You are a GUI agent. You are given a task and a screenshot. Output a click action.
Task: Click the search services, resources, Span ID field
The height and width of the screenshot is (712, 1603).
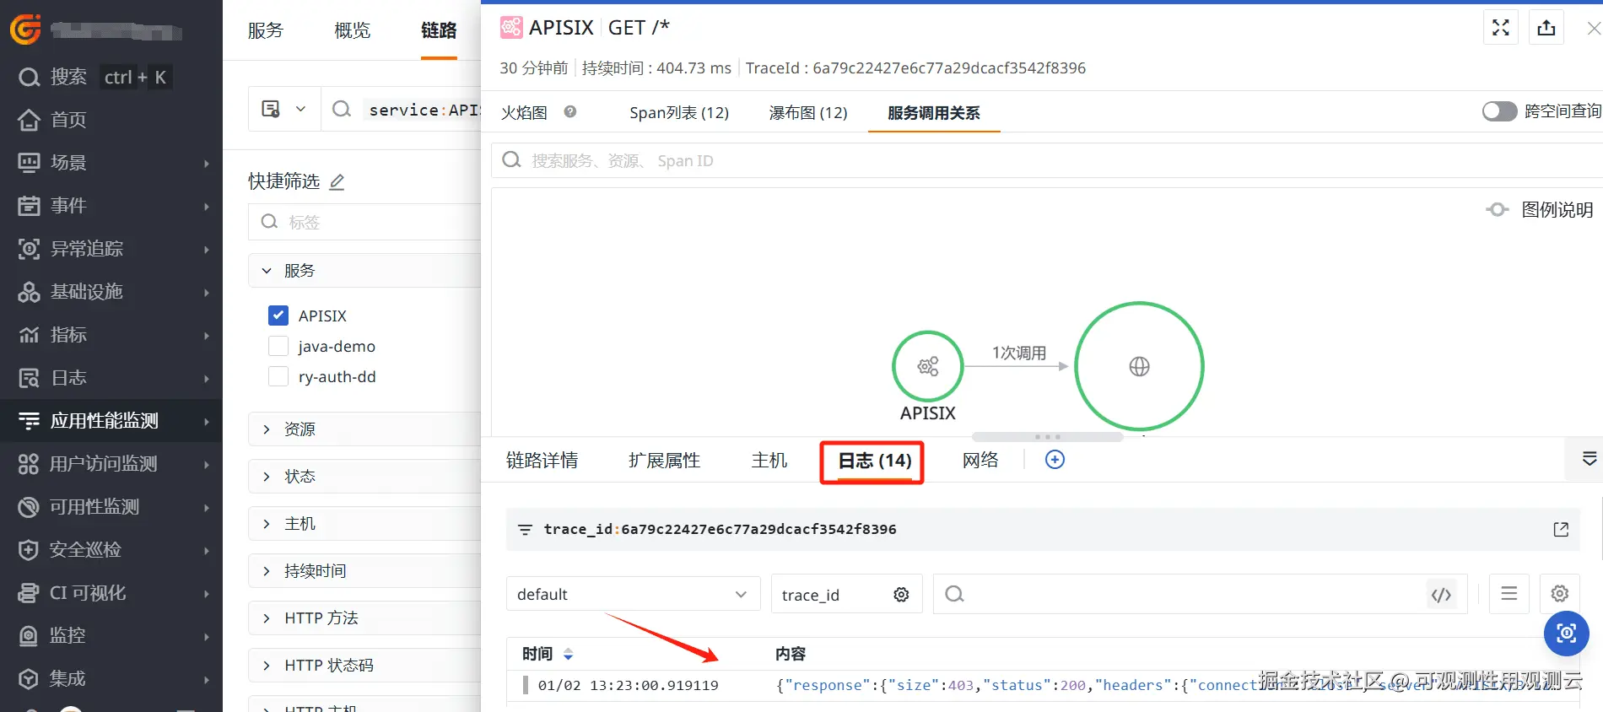1046,160
